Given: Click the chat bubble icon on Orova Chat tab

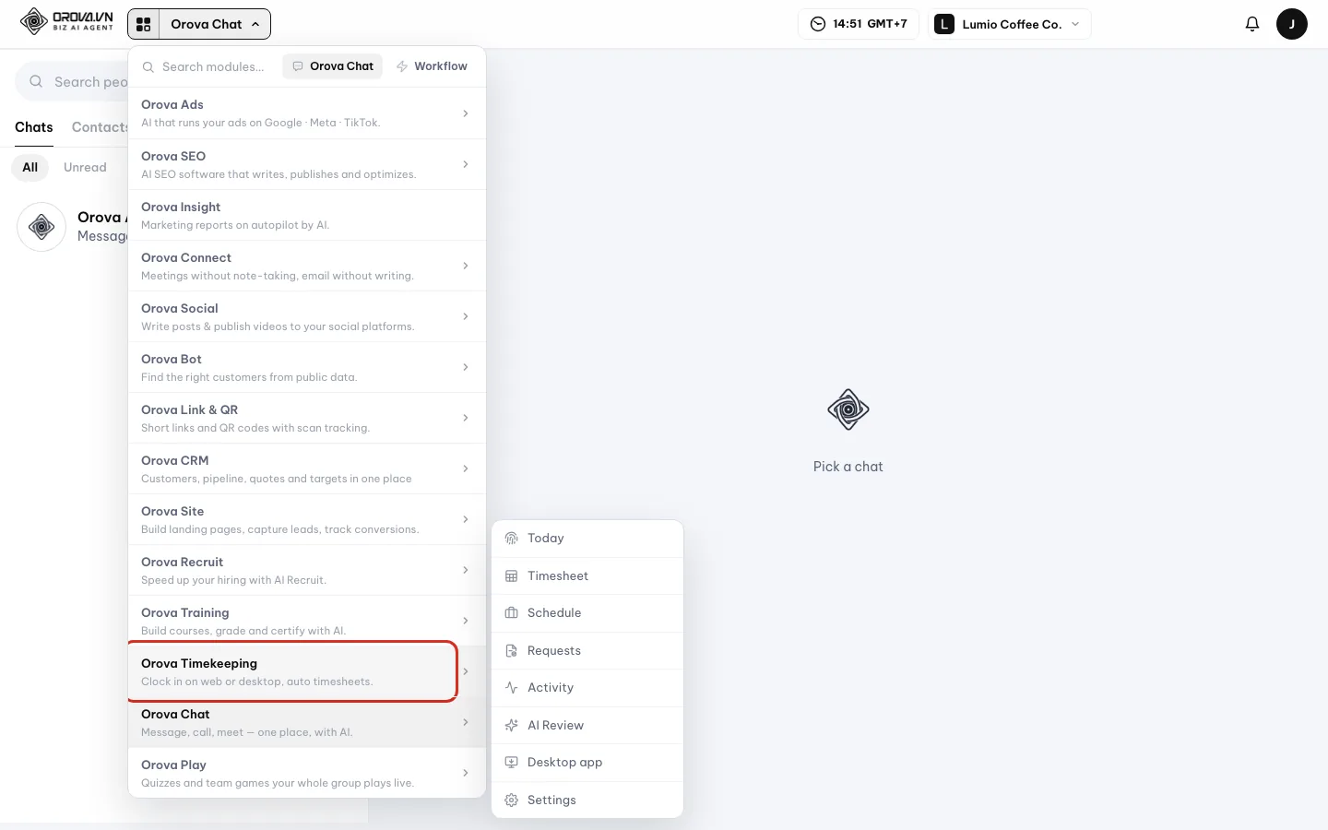Looking at the screenshot, I should pyautogui.click(x=298, y=66).
